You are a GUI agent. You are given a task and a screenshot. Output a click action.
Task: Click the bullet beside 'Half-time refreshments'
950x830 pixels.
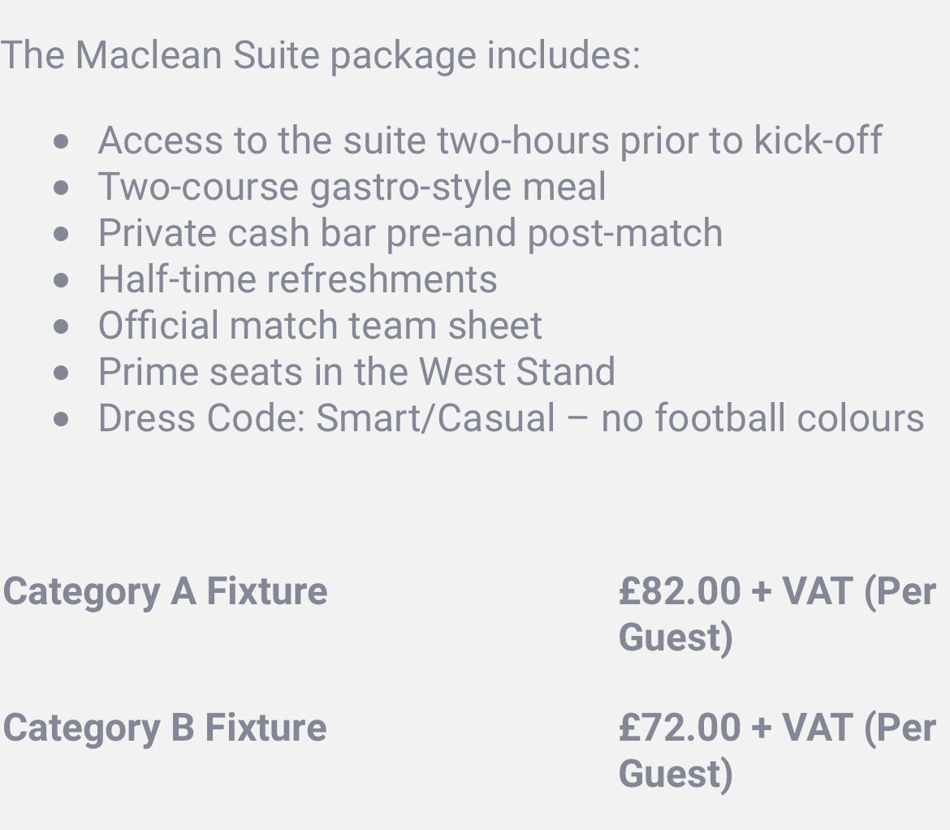point(61,280)
